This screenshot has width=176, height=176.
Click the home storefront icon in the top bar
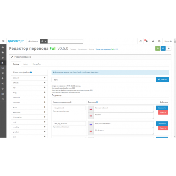tap(153, 41)
